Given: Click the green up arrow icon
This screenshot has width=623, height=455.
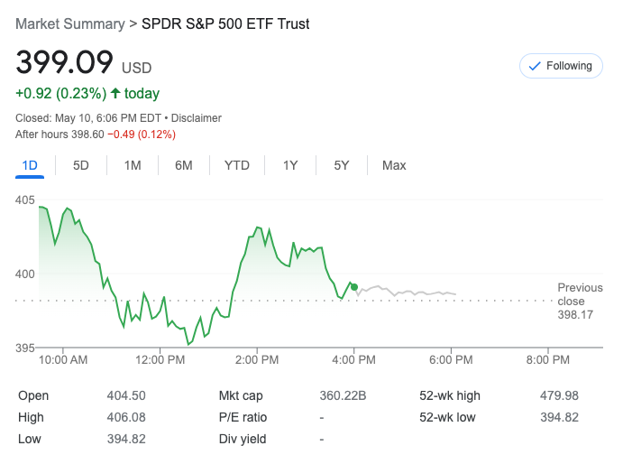Looking at the screenshot, I should pyautogui.click(x=115, y=93).
